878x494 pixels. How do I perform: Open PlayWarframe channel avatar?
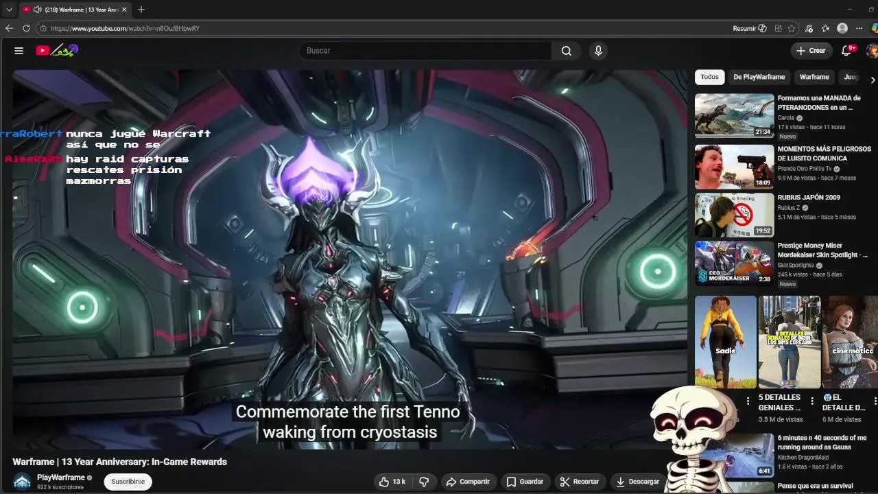click(x=23, y=482)
